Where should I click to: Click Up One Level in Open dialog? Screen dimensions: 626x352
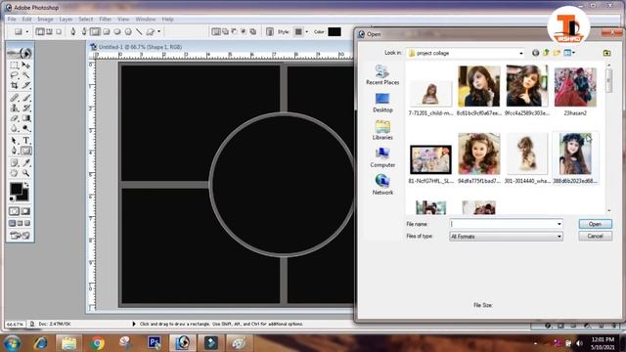(x=546, y=53)
